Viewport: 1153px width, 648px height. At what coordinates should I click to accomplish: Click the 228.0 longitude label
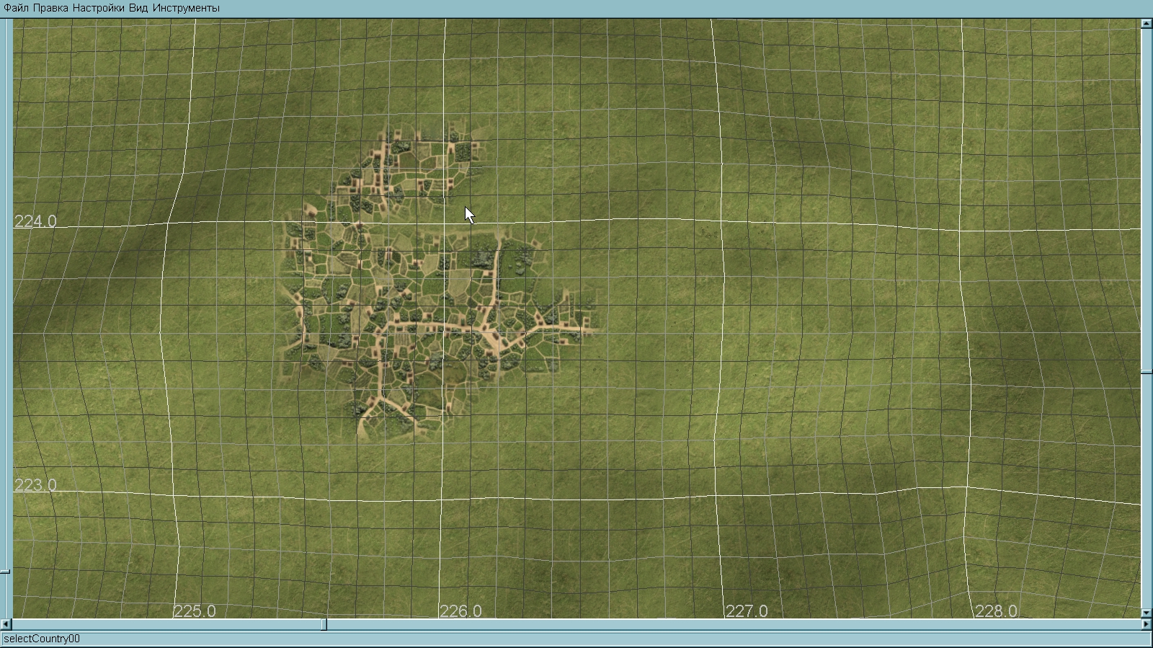(x=996, y=611)
